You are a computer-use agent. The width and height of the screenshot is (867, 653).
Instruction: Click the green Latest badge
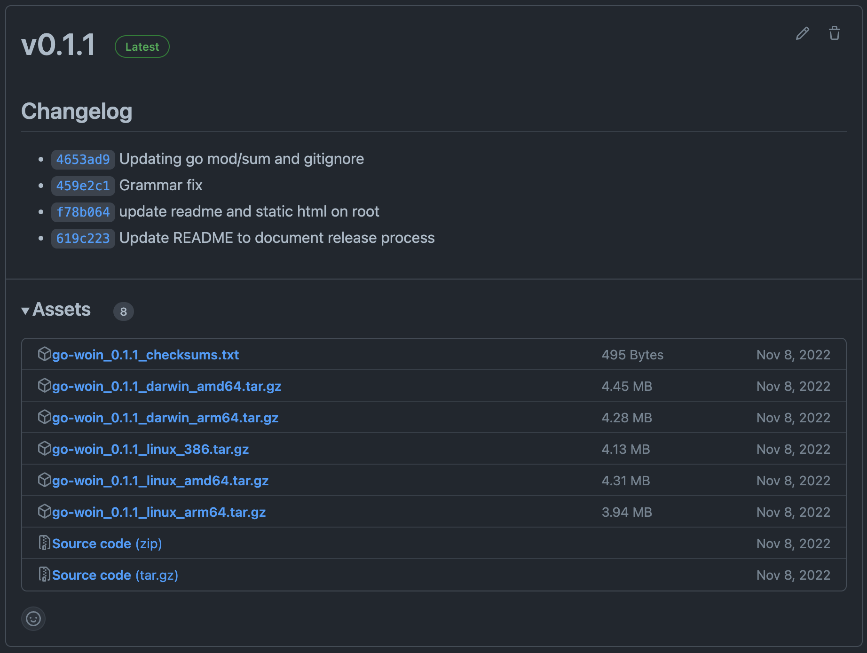[142, 47]
